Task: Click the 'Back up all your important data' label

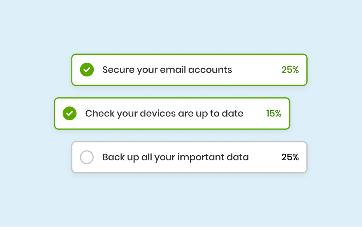Action: click(175, 157)
